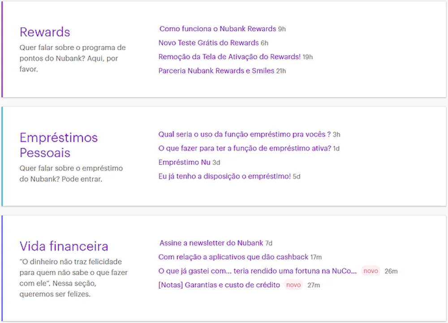Click the "novo" badge beside Garantias topic
The width and height of the screenshot is (448, 323).
pos(293,285)
